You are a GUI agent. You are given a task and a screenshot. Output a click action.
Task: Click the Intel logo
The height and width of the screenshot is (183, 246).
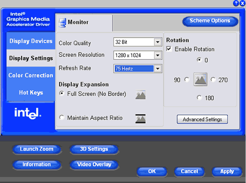(x=28, y=113)
